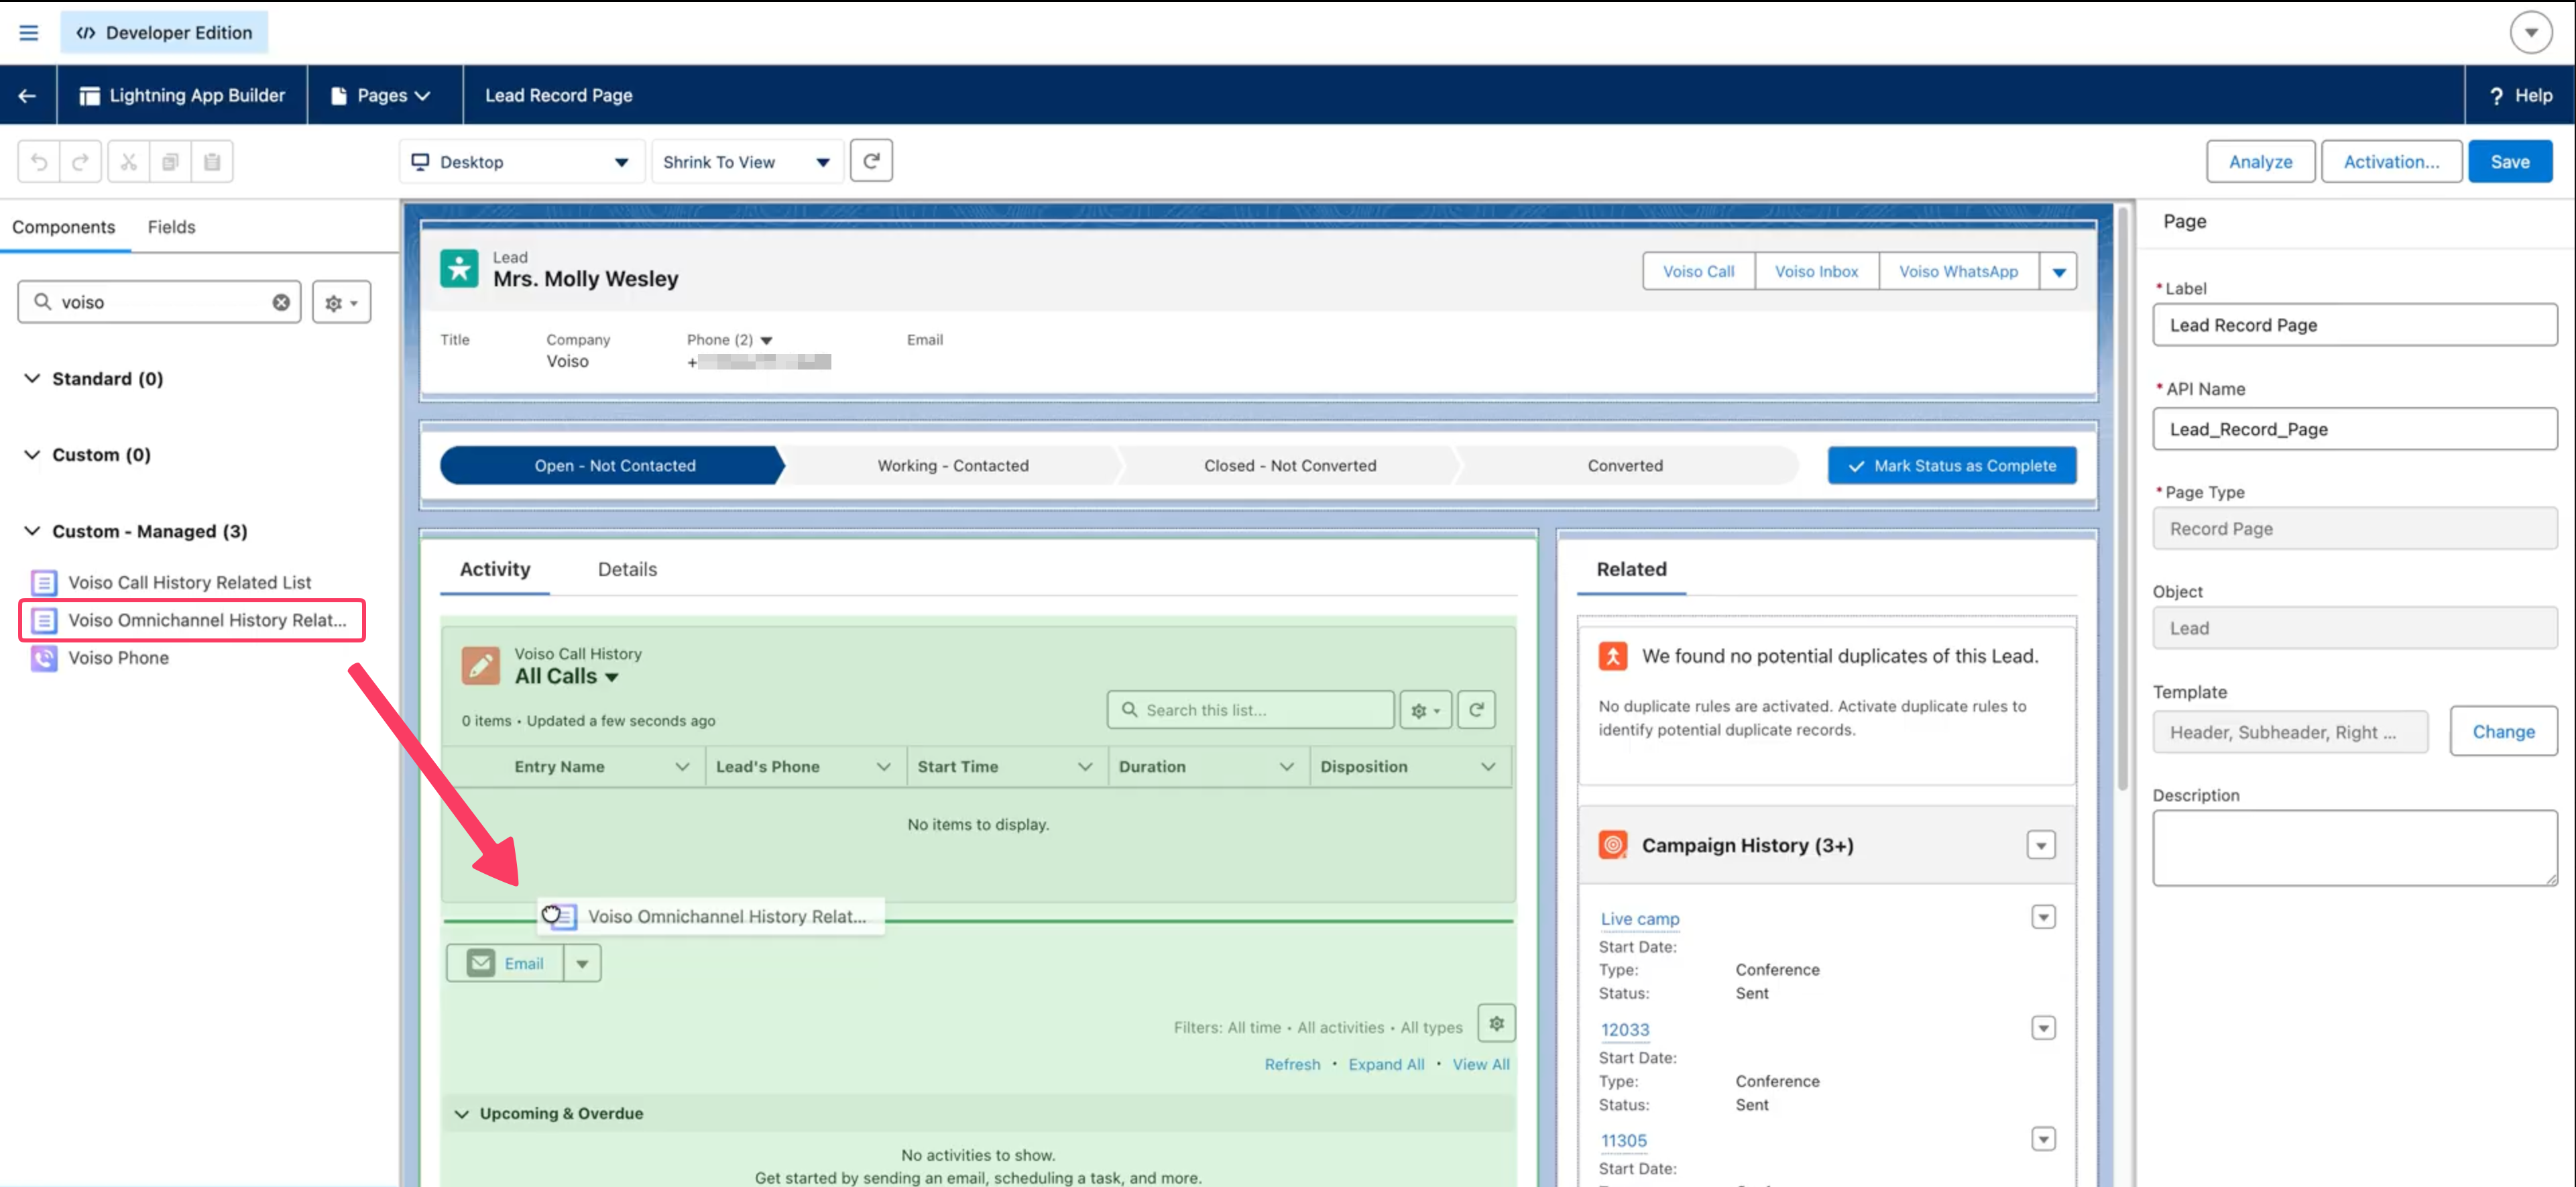2576x1187 pixels.
Task: Click the Voiso Inbox button
Action: 1816,271
